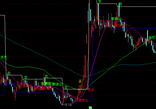
Task: Click the red 要加仓 label beside the 6.18 low
Action: click(84, 100)
